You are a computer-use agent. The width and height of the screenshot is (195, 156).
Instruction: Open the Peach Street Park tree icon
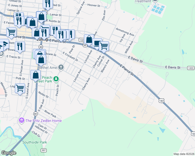[x=56, y=79]
